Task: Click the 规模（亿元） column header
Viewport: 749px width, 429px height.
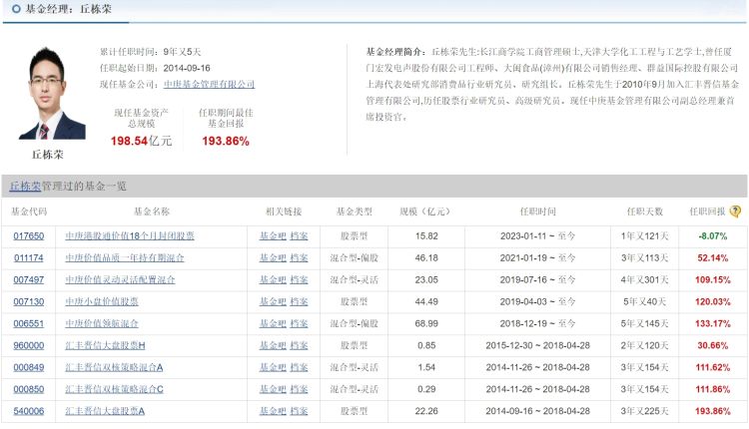Action: click(x=425, y=212)
